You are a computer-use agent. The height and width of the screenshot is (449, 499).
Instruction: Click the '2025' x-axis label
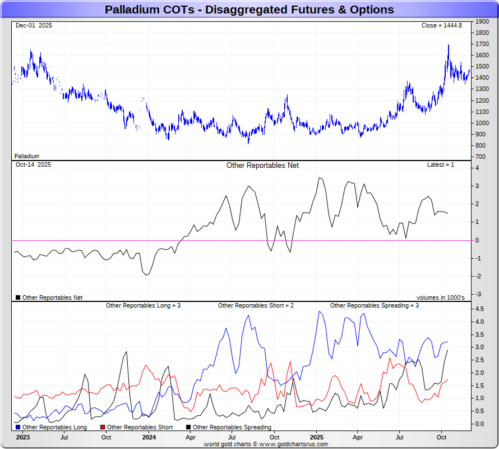[x=317, y=437]
